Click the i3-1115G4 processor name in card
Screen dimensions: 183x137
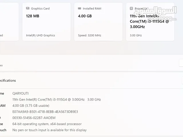[x=149, y=21]
